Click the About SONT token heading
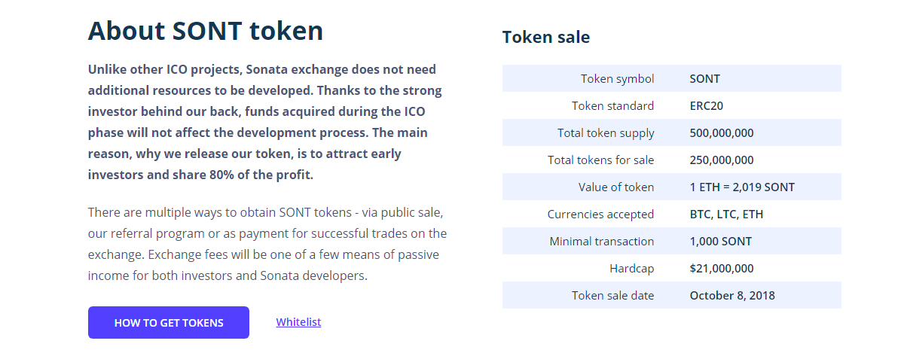904x356 pixels. click(206, 31)
